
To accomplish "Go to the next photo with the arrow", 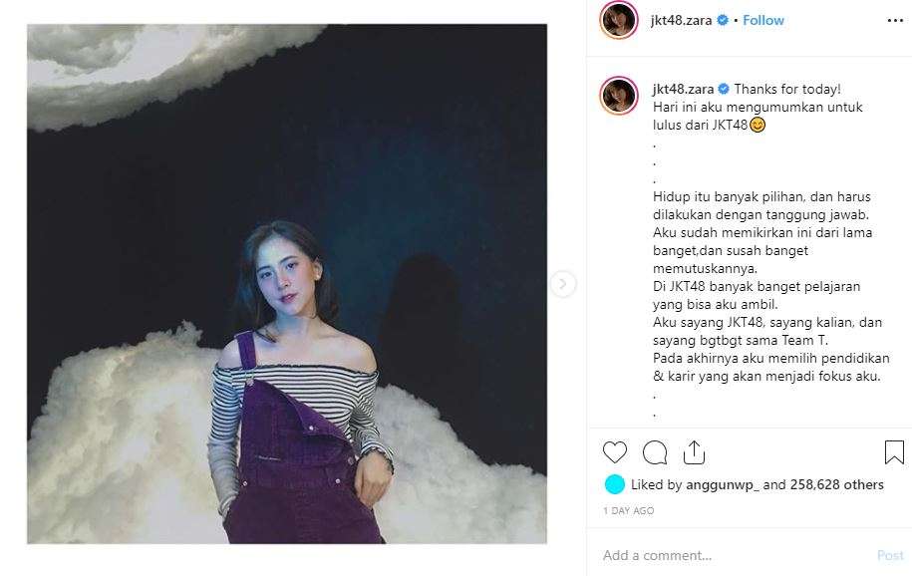I will tap(562, 284).
